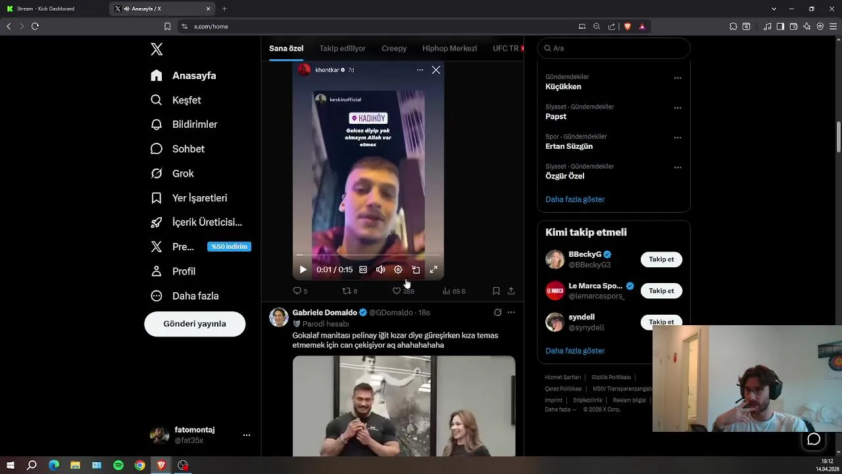Open Premium with 50% discount badge

click(x=201, y=247)
